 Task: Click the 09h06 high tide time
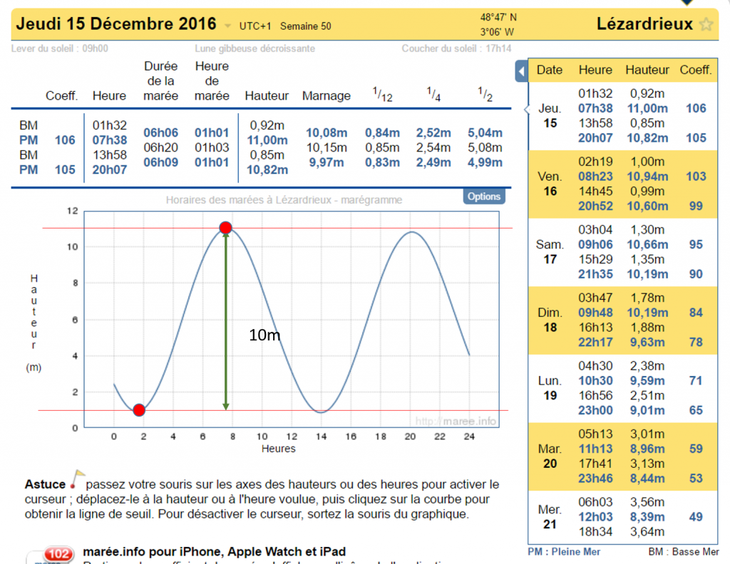coord(595,244)
